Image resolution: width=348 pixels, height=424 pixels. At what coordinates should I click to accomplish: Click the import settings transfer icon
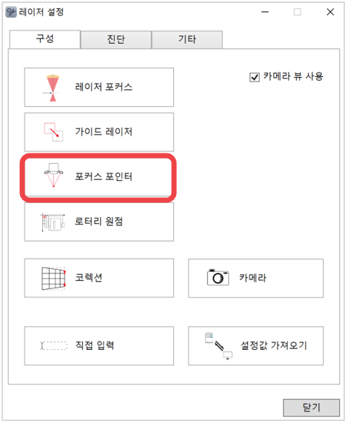point(219,346)
